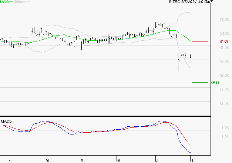Click the second M month marker after A

(x=119, y=161)
